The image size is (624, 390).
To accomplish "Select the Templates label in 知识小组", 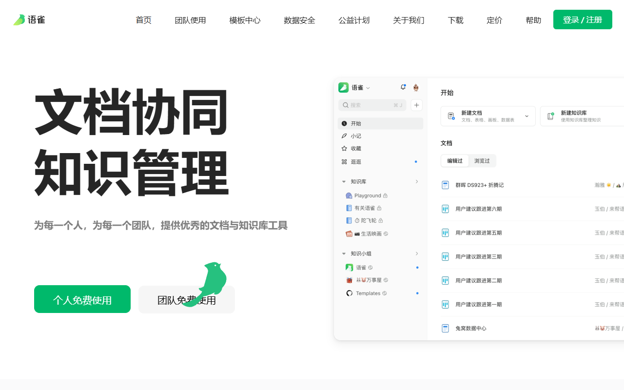I will click(368, 293).
